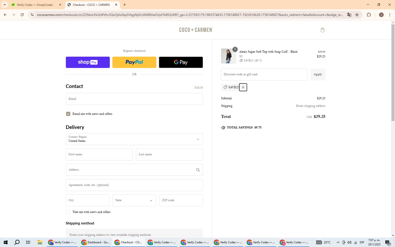Open the browser extensions puzzle icon

(369, 15)
